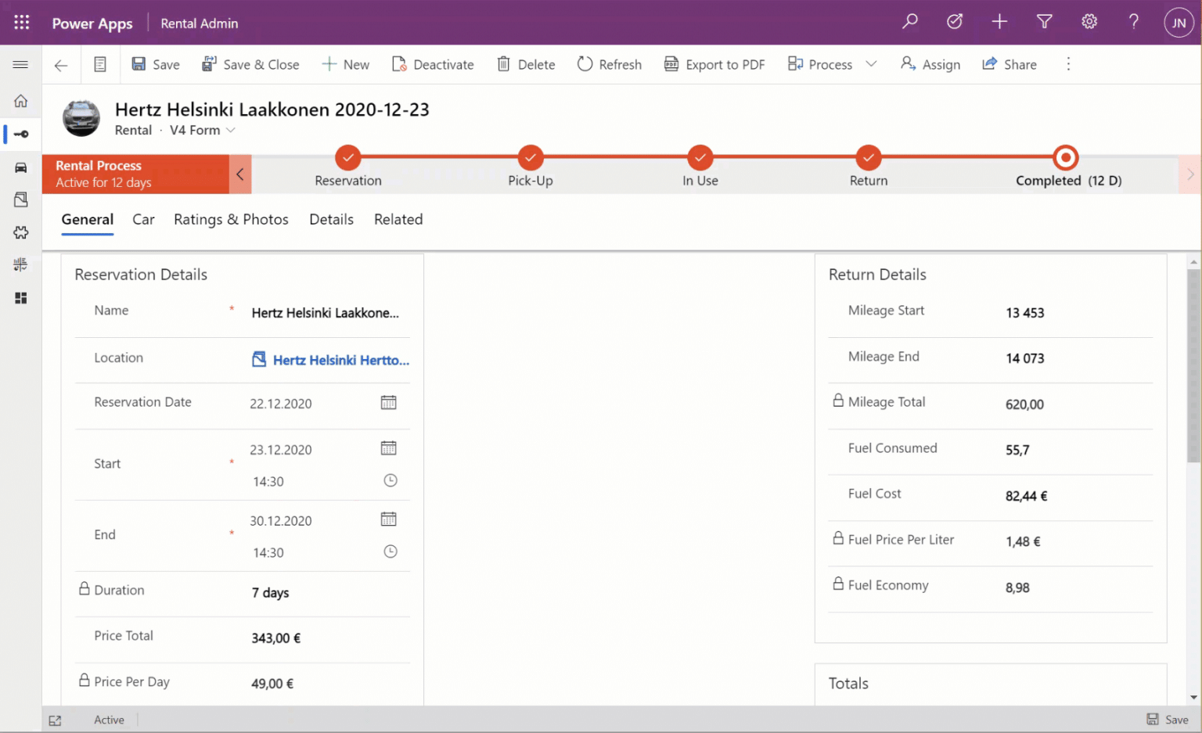Viewport: 1202px width, 733px height.
Task: Click the car record thumbnail image
Action: click(81, 118)
